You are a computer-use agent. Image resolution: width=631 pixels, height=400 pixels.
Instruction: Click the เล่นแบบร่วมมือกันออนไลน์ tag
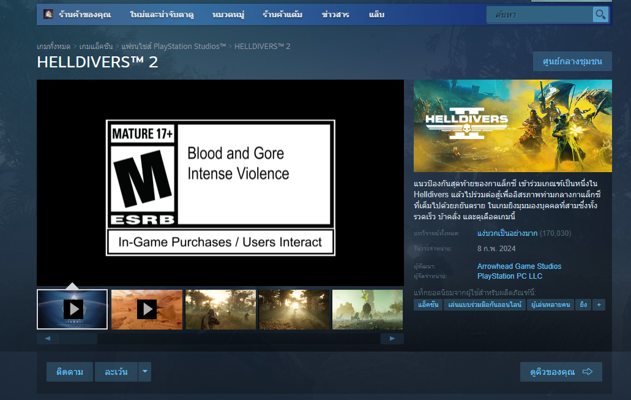tap(485, 304)
